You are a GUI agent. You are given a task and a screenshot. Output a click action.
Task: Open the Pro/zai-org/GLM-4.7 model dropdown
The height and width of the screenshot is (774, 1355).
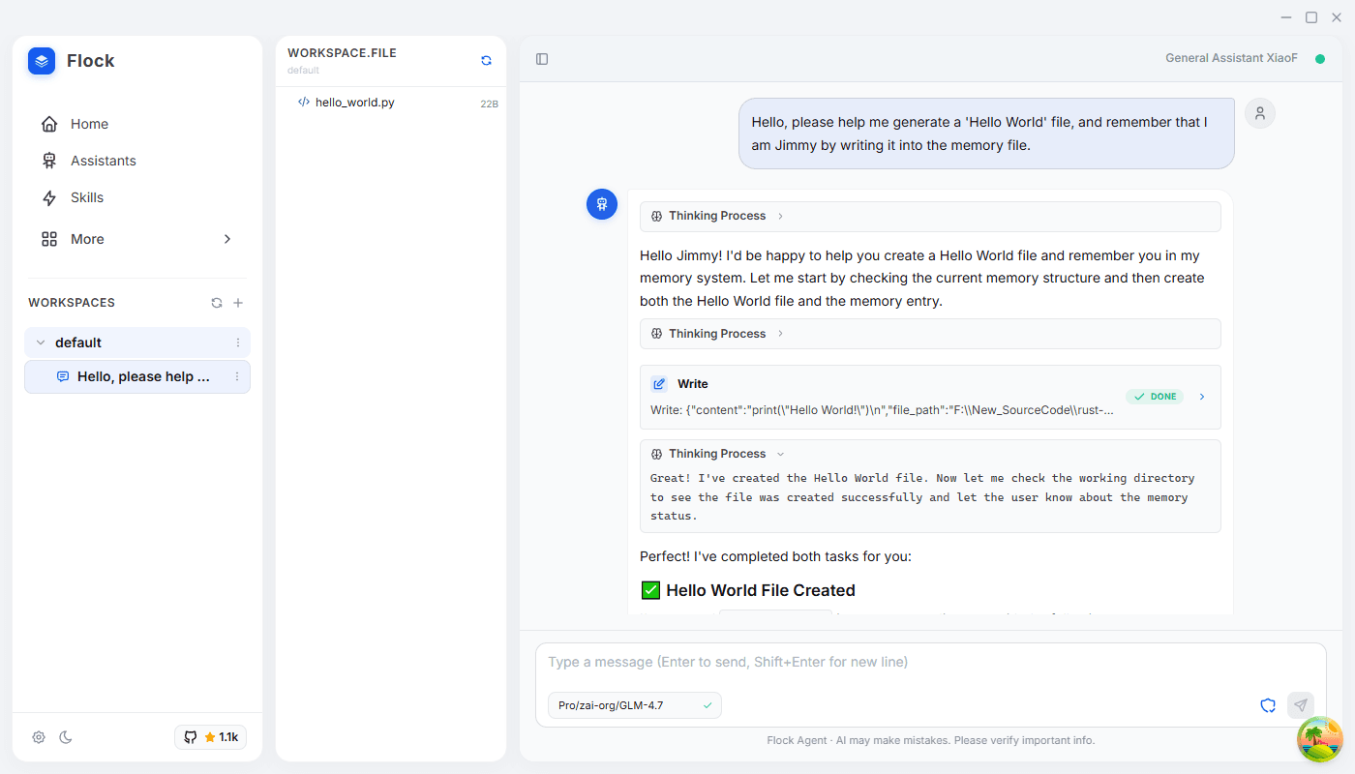click(x=635, y=705)
